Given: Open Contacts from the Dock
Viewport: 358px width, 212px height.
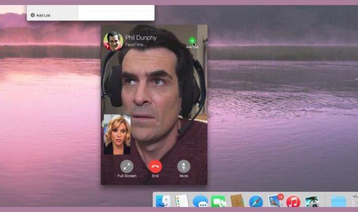Looking at the screenshot, I should pos(237,201).
